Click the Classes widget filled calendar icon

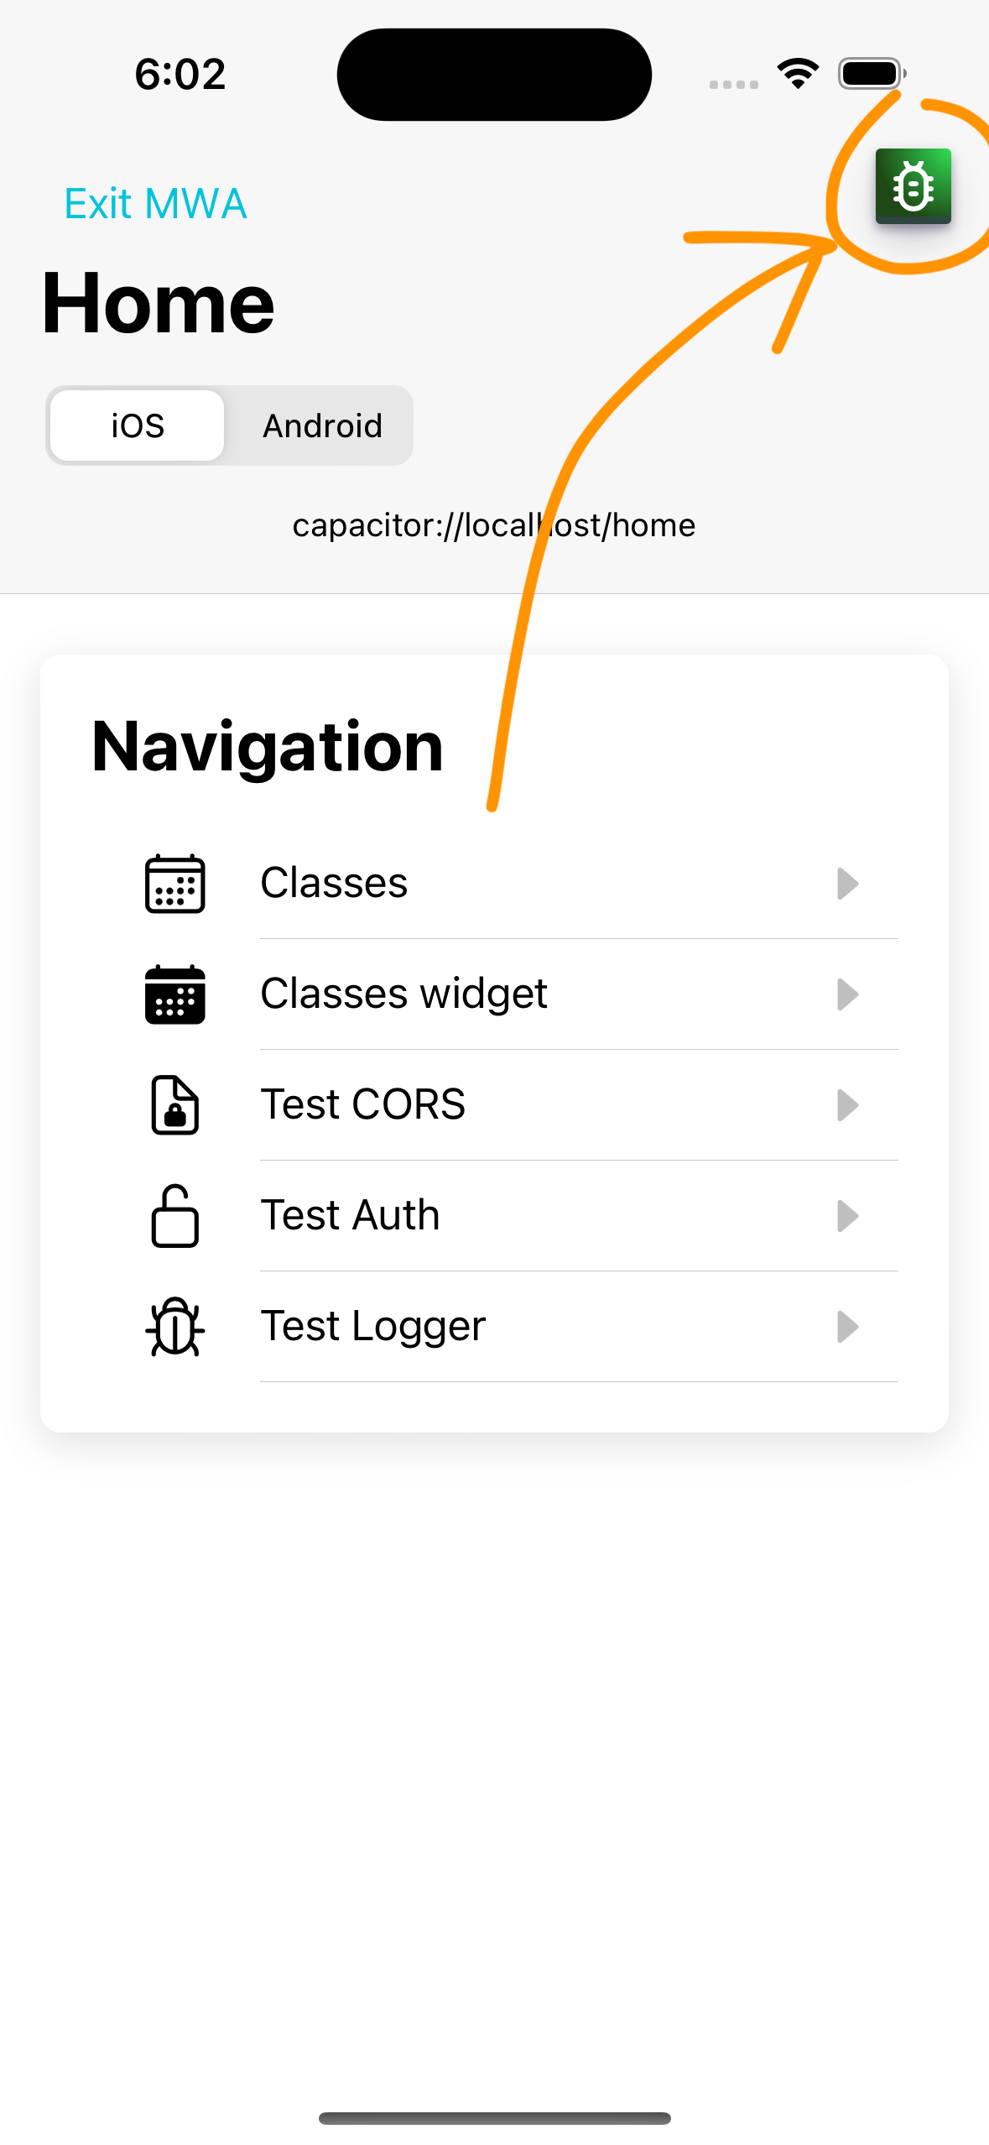pyautogui.click(x=174, y=994)
